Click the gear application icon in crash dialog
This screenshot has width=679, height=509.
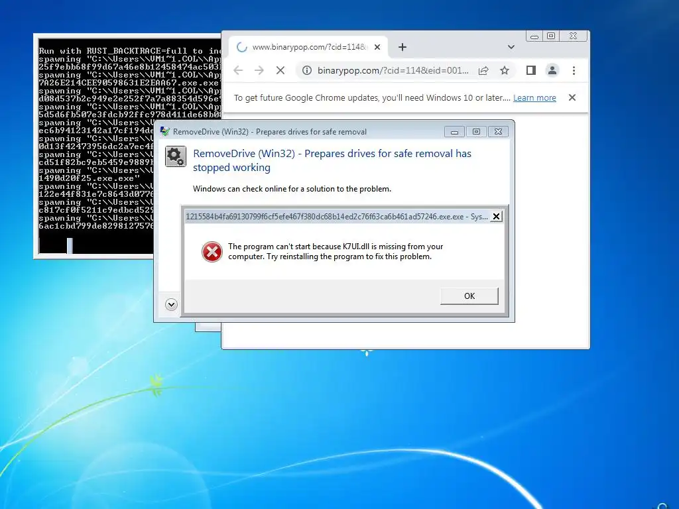[175, 156]
